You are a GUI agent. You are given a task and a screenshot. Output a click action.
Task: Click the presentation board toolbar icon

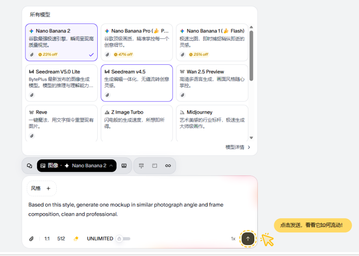141,166
